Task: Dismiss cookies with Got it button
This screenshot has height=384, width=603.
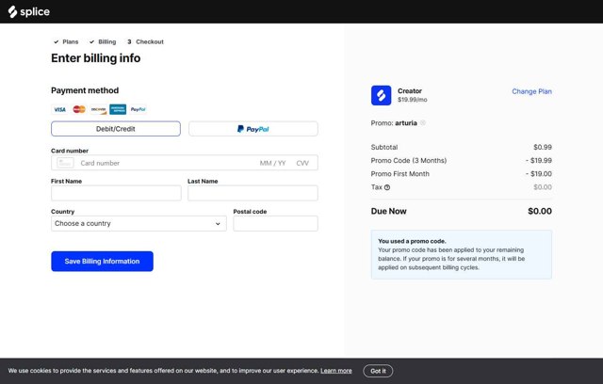Action: [378, 371]
